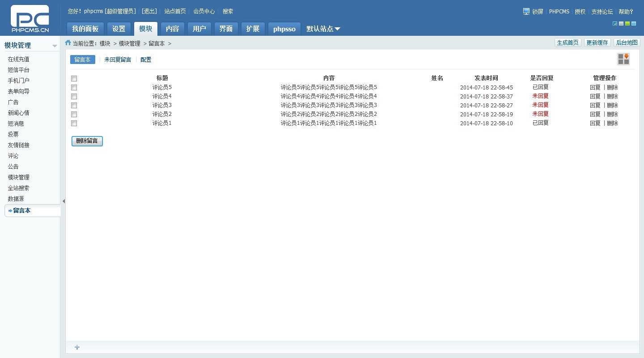The width and height of the screenshot is (644, 358).
Task: Expand the 模块管理 sidebar header arrow
Action: click(x=55, y=46)
